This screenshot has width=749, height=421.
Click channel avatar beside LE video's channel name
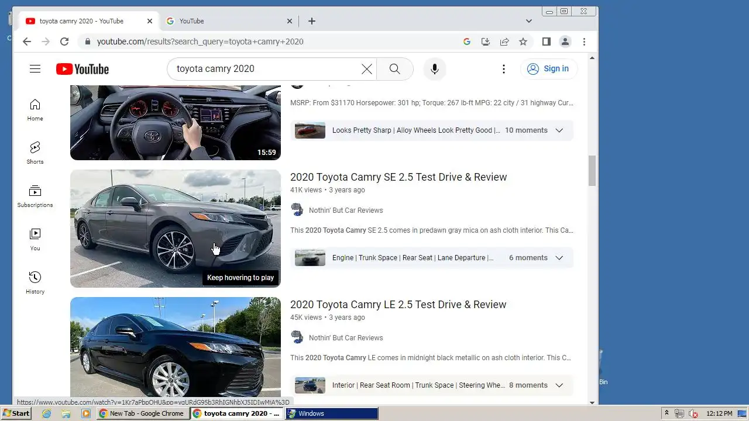click(x=297, y=337)
